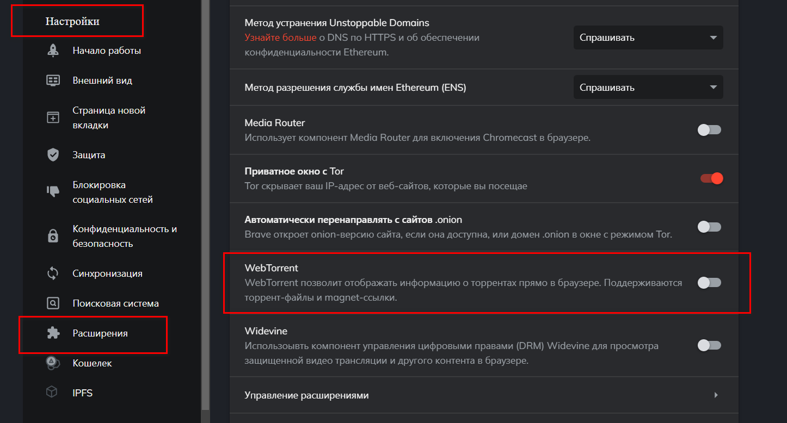Disable the Приватное окно с Tor toggle
Image resolution: width=787 pixels, height=423 pixels.
[x=711, y=178]
